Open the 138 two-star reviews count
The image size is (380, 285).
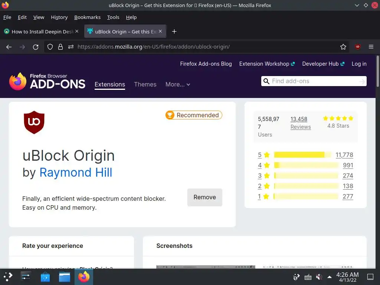click(x=348, y=186)
